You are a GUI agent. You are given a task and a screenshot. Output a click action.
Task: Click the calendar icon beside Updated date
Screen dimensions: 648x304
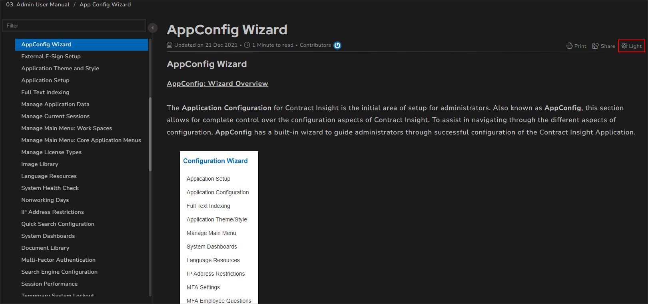[169, 45]
